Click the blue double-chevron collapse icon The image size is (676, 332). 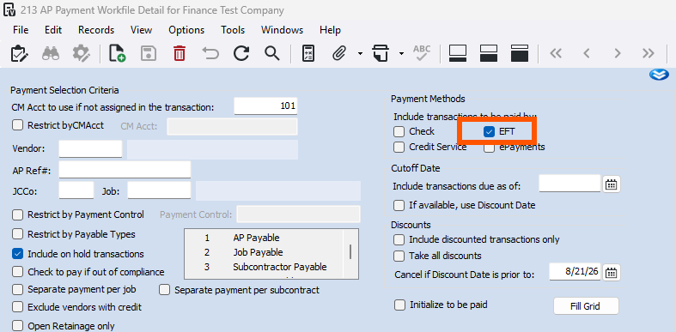click(659, 75)
